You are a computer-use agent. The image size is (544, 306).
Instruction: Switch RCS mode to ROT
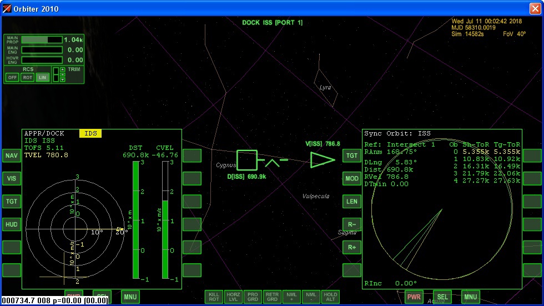pyautogui.click(x=27, y=77)
